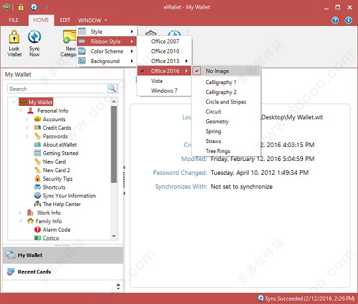Viewport: 358px width, 304px height.
Task: Click the Background menu icon
Action: (x=82, y=61)
